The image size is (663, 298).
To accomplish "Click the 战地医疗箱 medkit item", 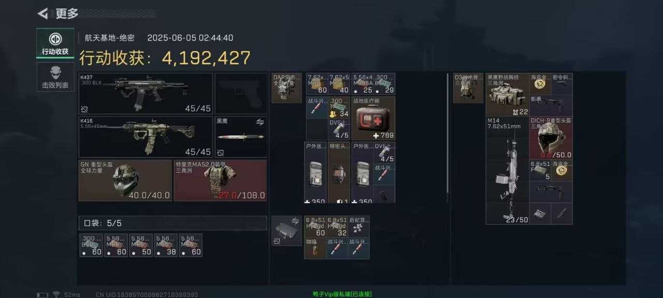I will 373,118.
